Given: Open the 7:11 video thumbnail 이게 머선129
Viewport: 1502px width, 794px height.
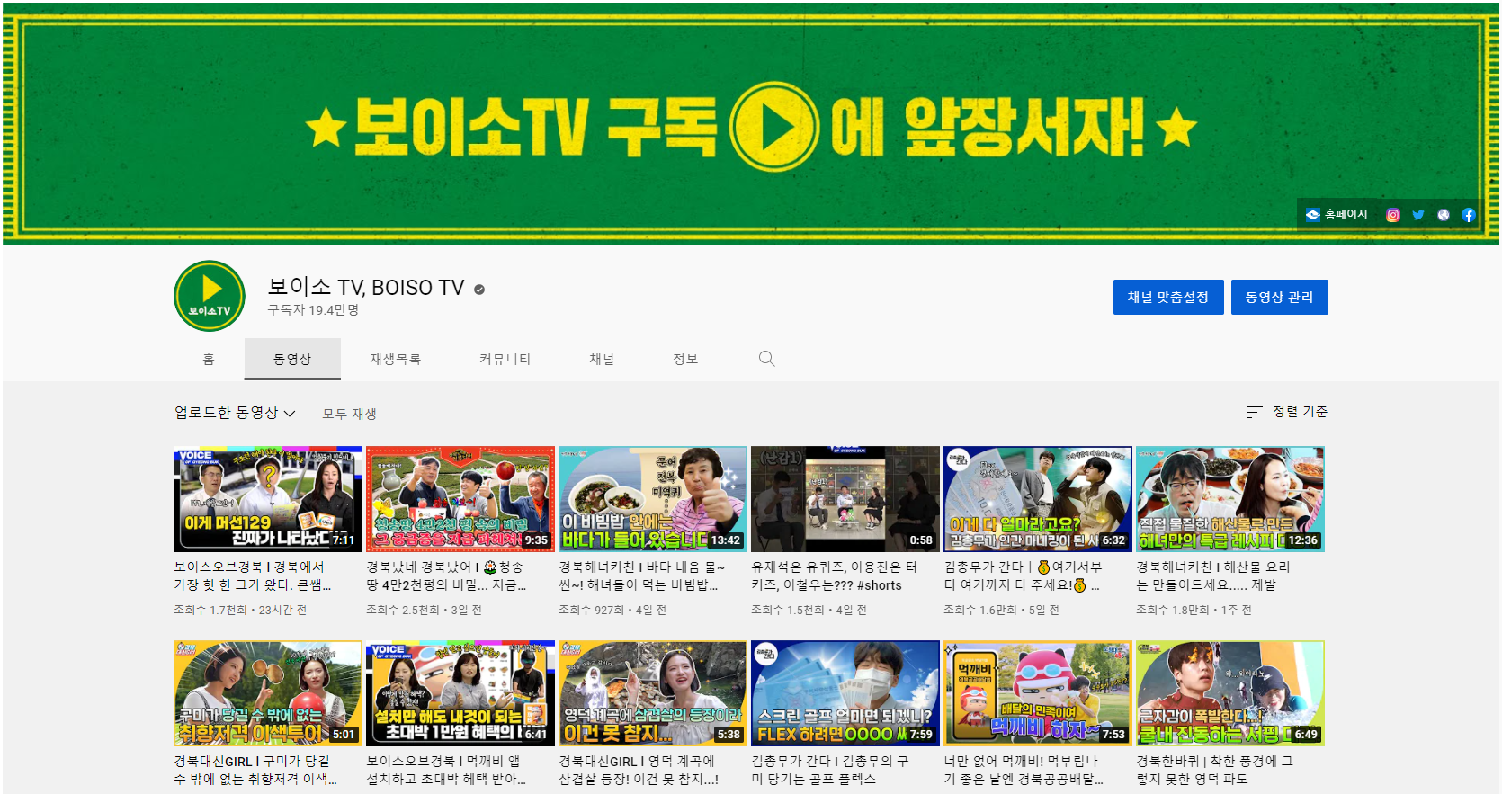Looking at the screenshot, I should pos(268,499).
